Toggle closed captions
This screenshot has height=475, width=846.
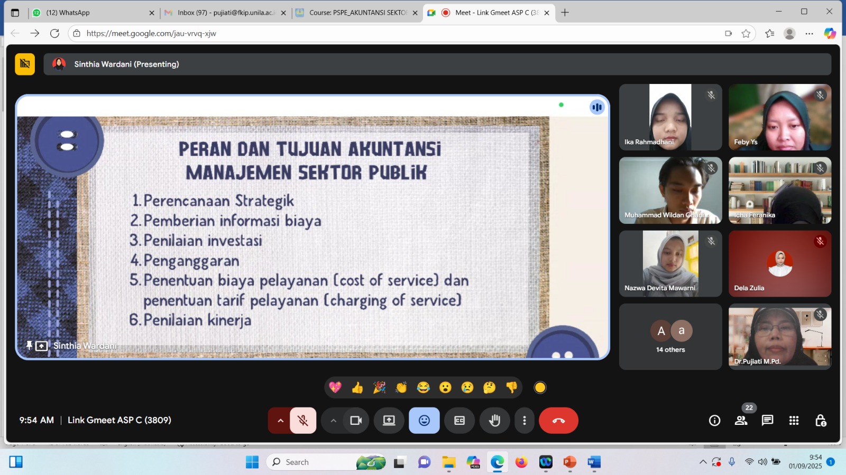coord(459,421)
